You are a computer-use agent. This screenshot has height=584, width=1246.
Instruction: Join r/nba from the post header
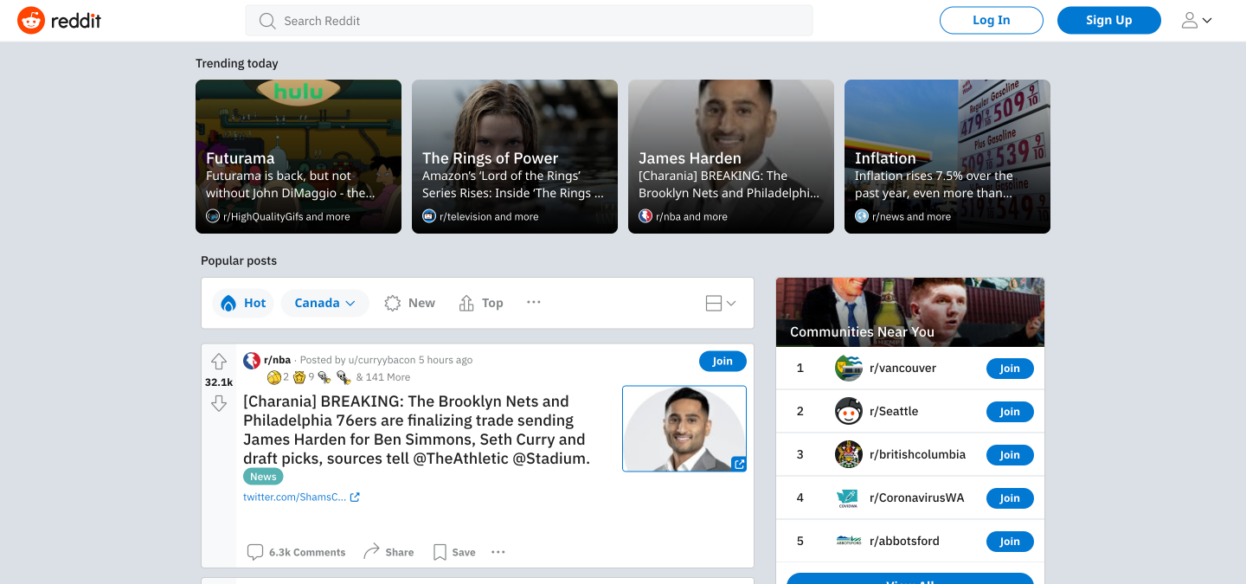click(723, 362)
